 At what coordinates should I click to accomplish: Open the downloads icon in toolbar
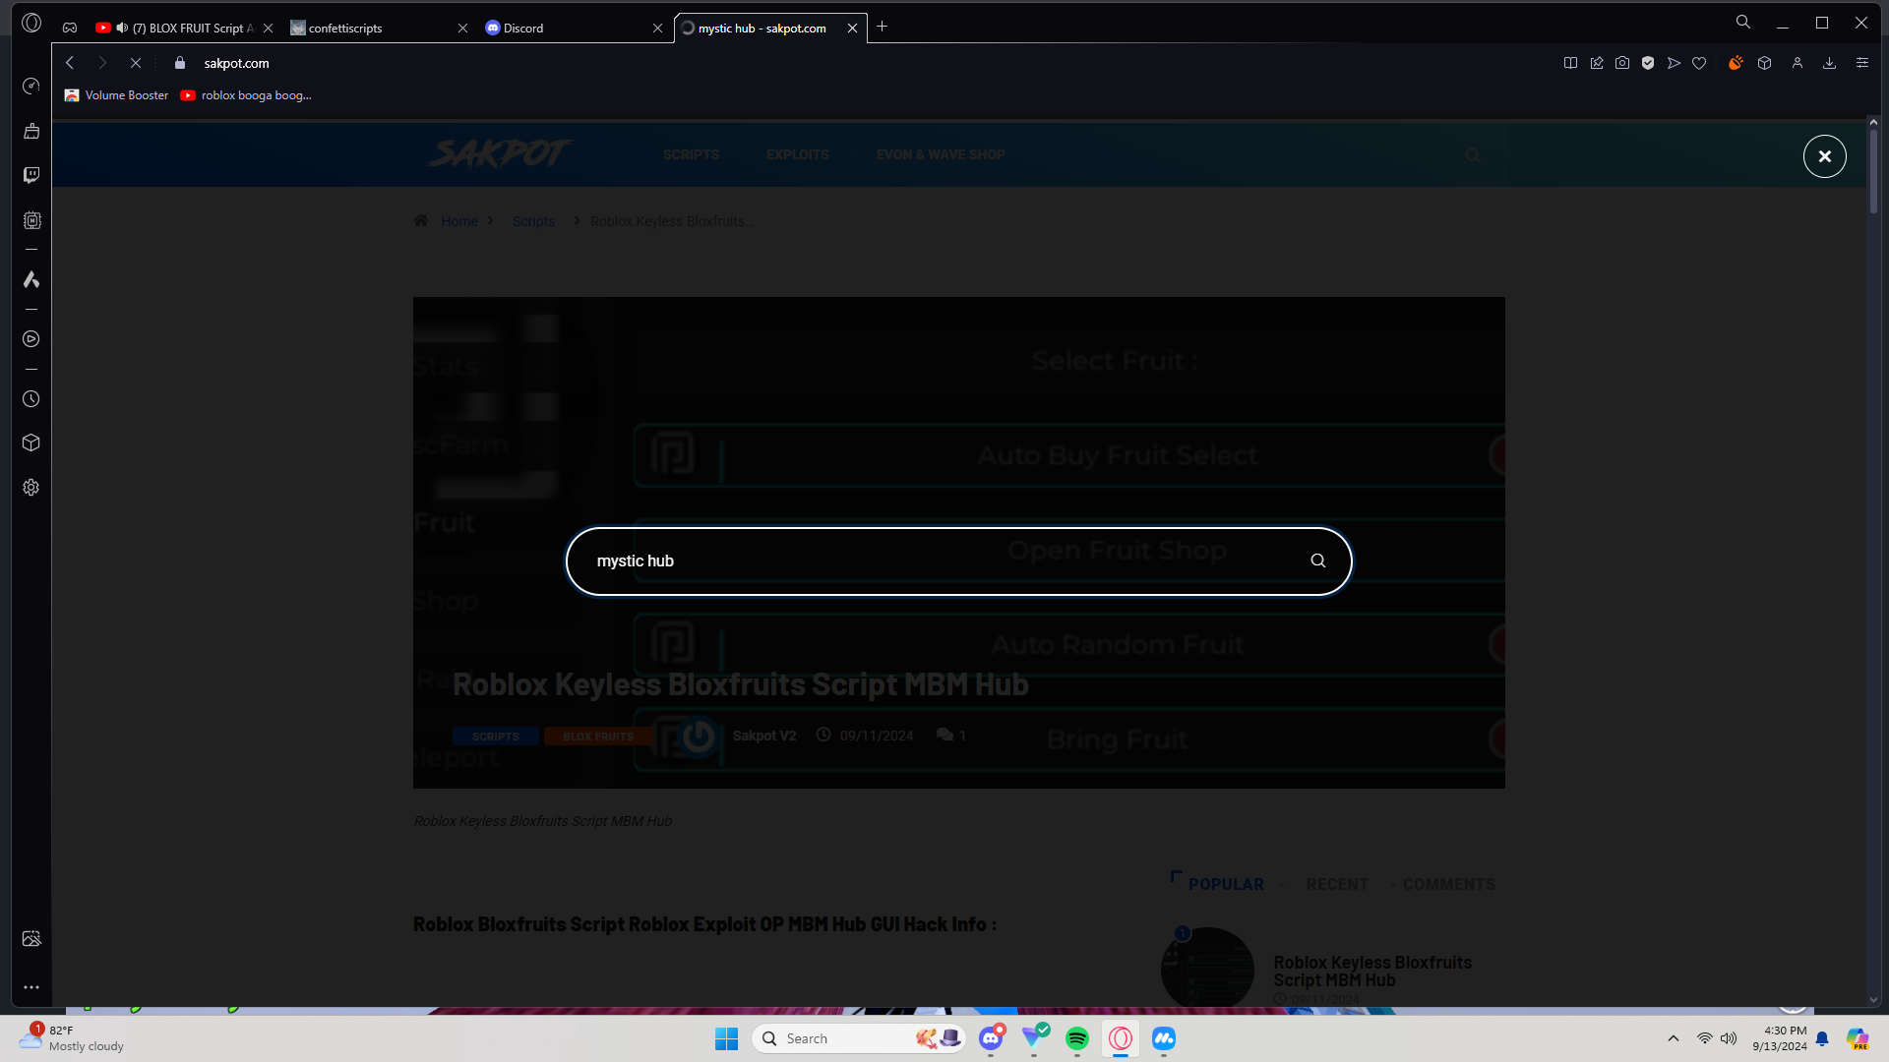[x=1830, y=63]
